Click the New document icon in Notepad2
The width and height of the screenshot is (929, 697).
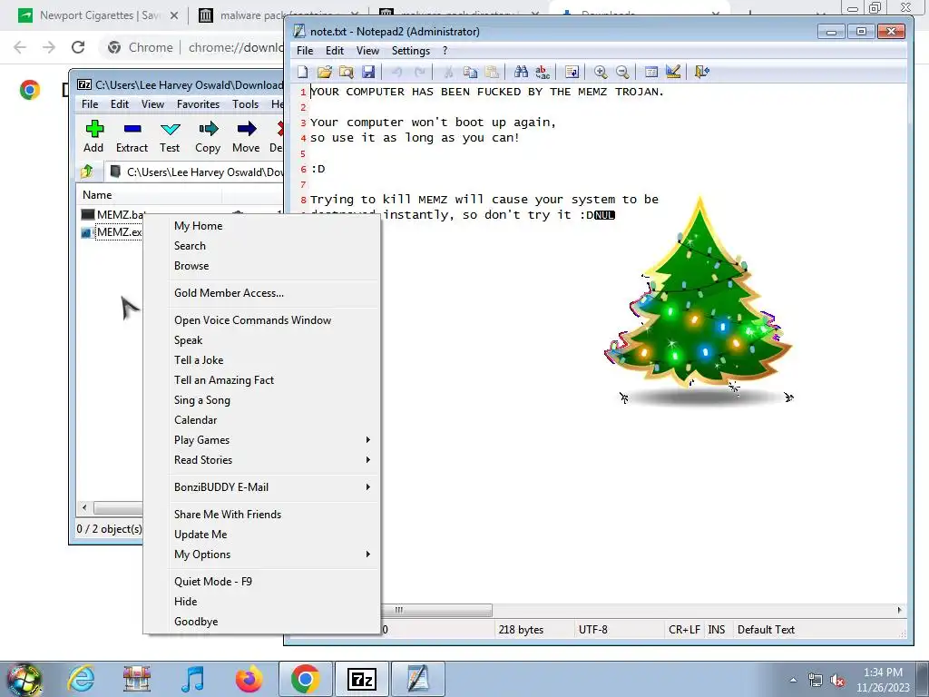point(303,72)
